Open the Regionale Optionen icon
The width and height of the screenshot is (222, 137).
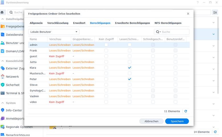tap(3, 127)
